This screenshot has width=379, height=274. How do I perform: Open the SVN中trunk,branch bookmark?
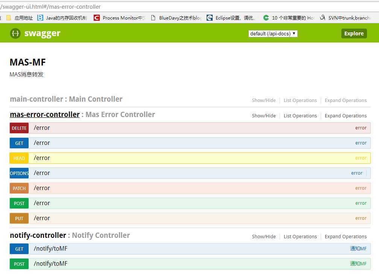345,18
